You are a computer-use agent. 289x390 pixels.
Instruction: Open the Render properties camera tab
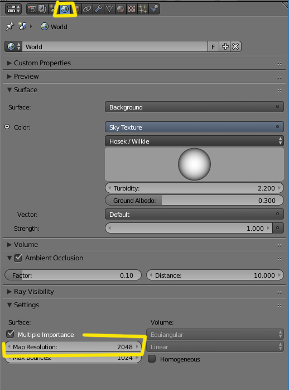point(32,9)
